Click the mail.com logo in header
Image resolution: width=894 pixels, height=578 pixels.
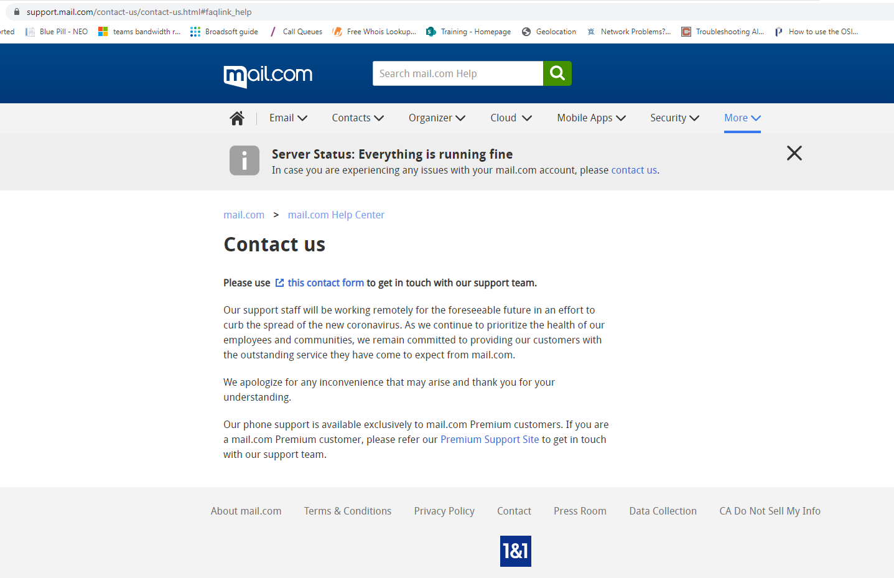(268, 76)
